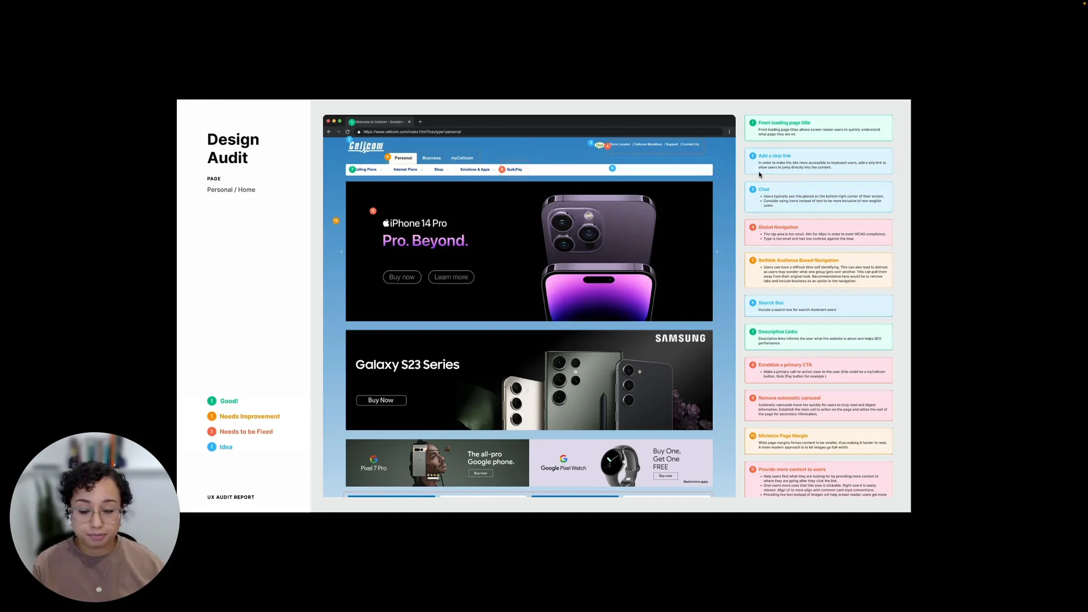Click the 'Search Box' note heading
Image resolution: width=1088 pixels, height=612 pixels.
pos(771,303)
